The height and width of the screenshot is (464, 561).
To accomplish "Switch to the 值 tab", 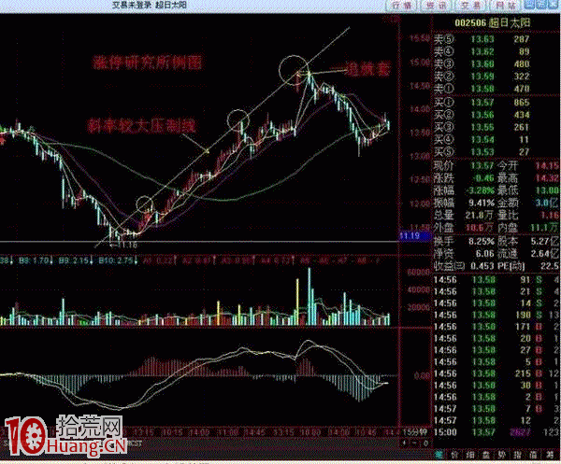I will point(533,455).
